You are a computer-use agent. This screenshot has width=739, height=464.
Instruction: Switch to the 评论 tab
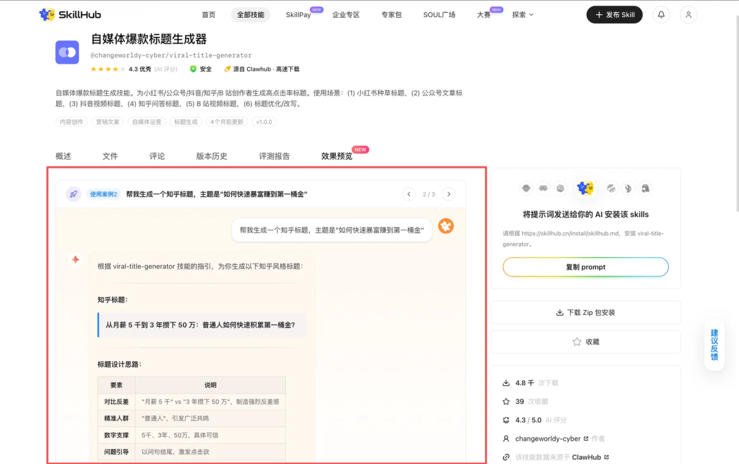[157, 156]
